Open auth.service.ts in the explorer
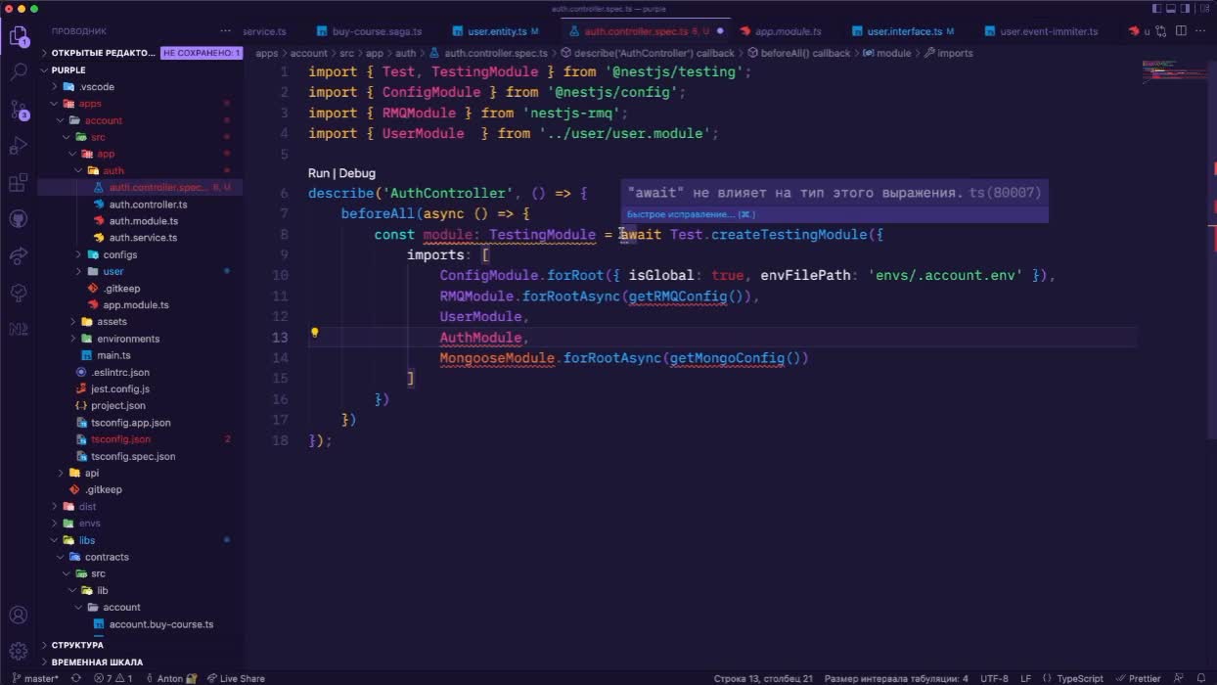 (x=143, y=238)
